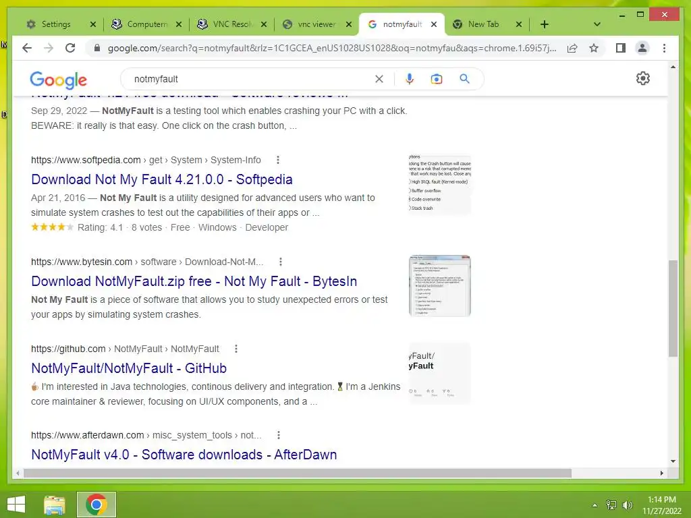
Task: Click the blue magnifier search button
Action: coord(464,79)
